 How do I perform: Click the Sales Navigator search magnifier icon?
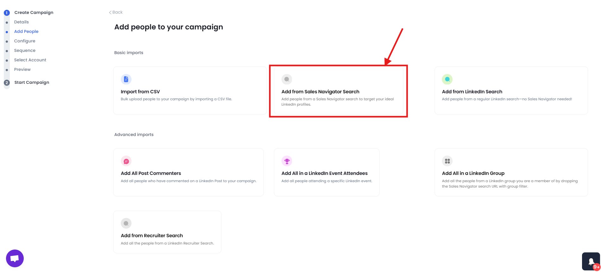(x=287, y=79)
